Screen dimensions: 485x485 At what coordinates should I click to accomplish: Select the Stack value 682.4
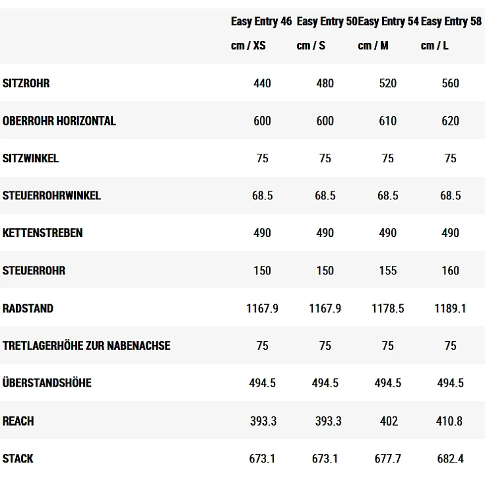pyautogui.click(x=451, y=459)
